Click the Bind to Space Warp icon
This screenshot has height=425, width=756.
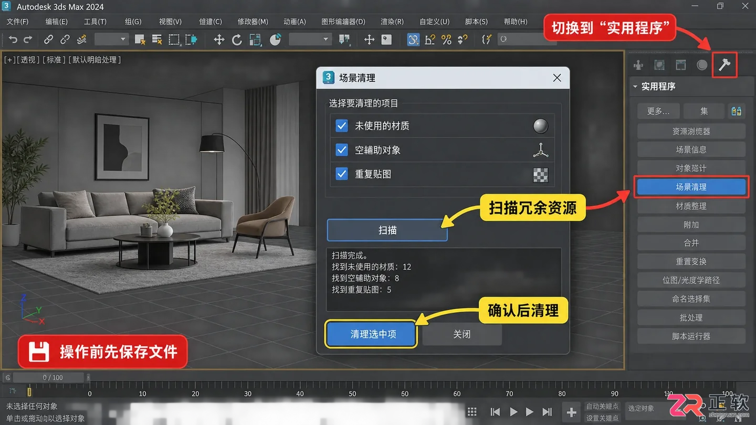(x=81, y=39)
